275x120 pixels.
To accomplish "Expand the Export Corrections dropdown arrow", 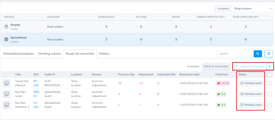I will 270,66.
